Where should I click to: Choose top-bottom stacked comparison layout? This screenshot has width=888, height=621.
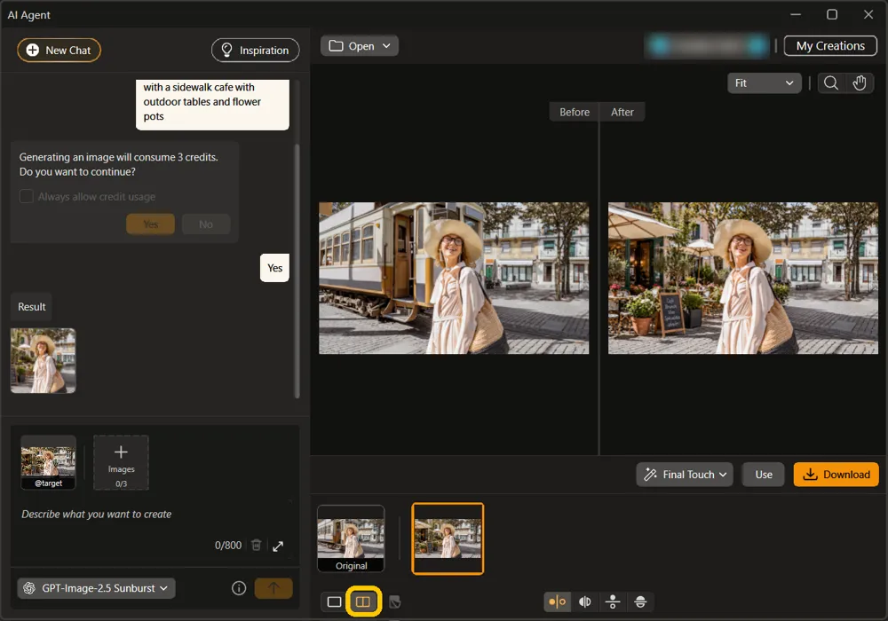pos(613,601)
